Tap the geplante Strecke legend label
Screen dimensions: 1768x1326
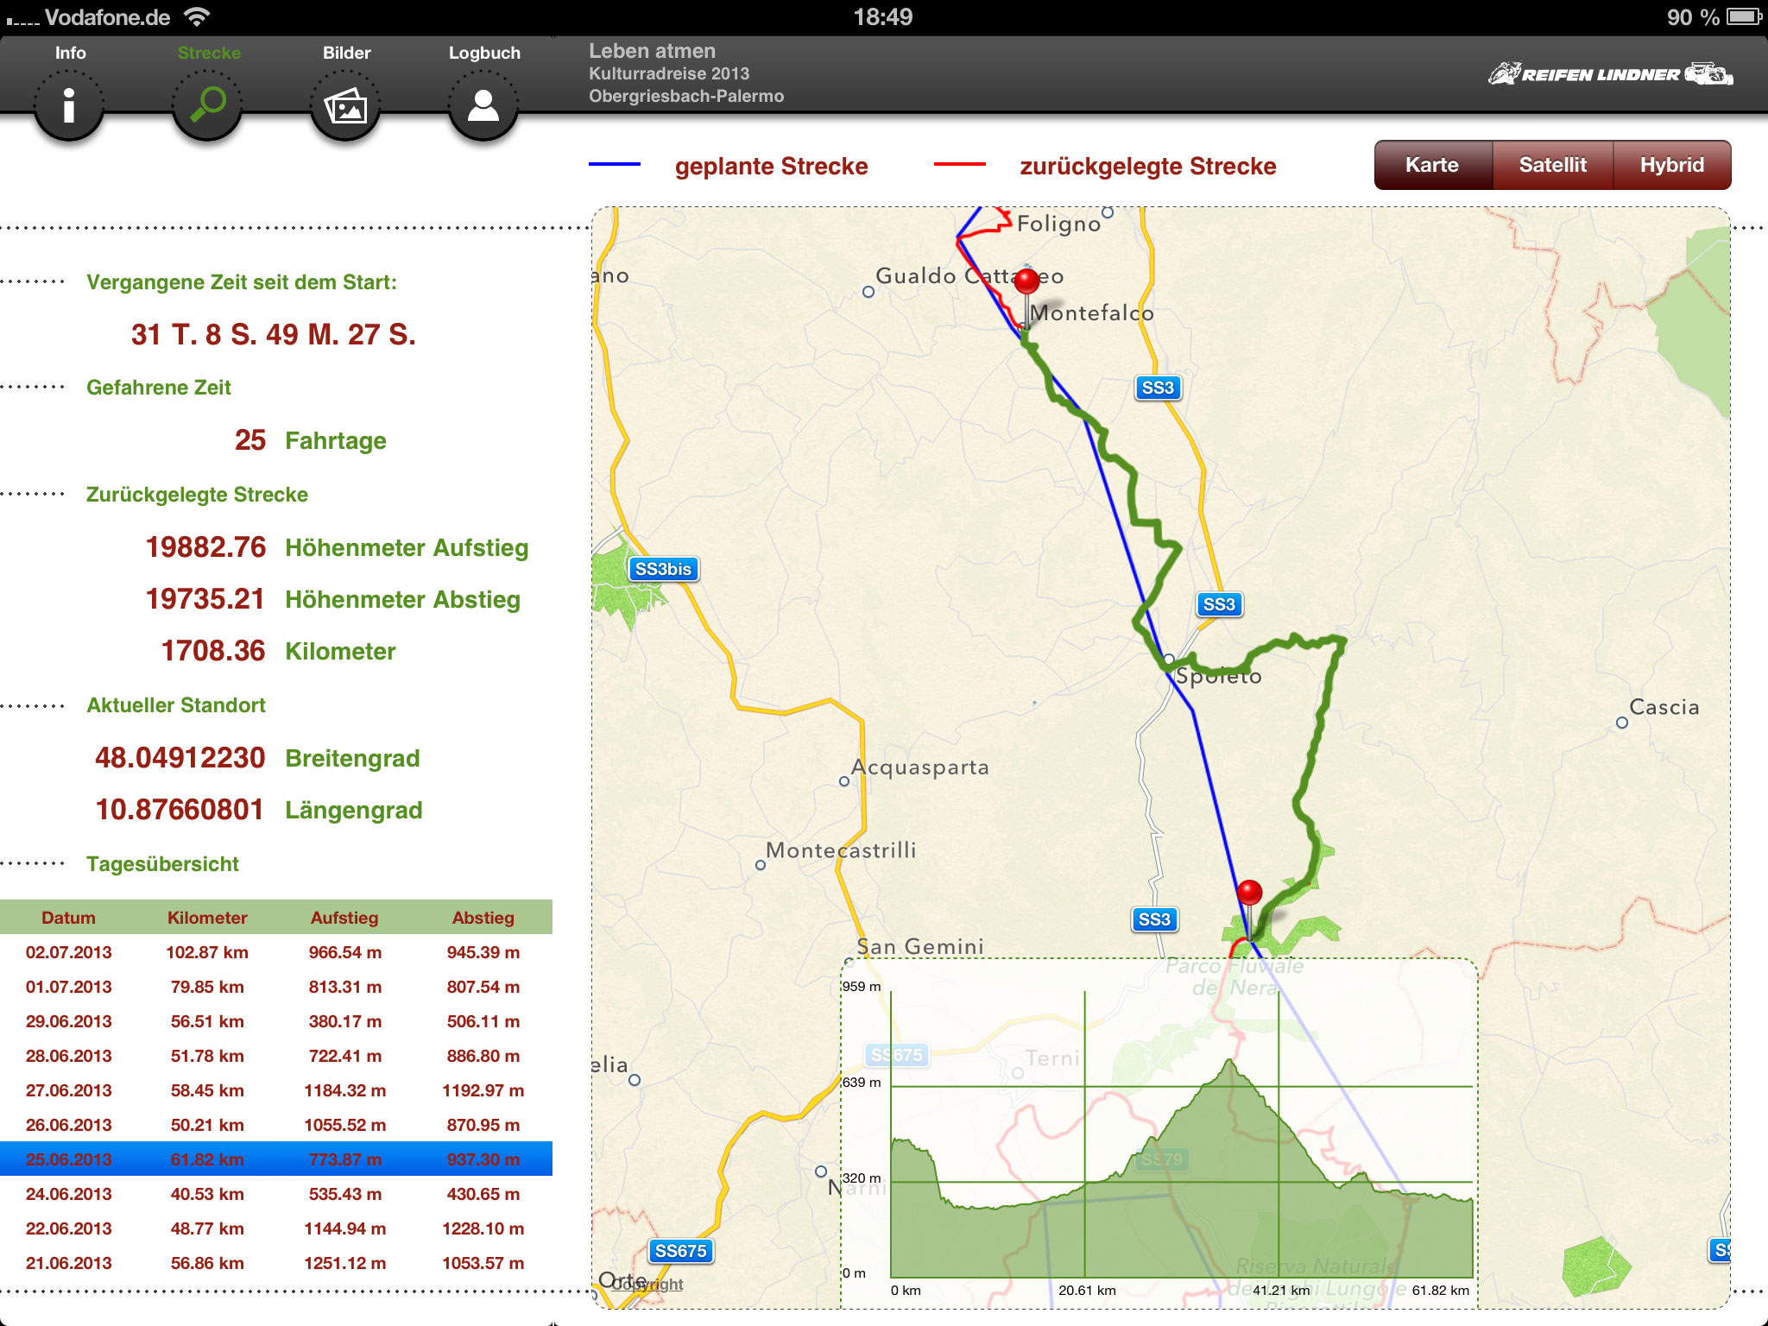coord(771,166)
